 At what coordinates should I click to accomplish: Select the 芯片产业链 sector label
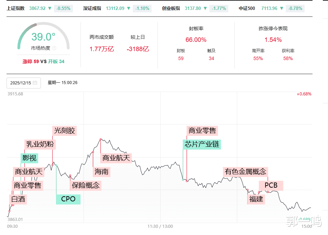click(202, 144)
